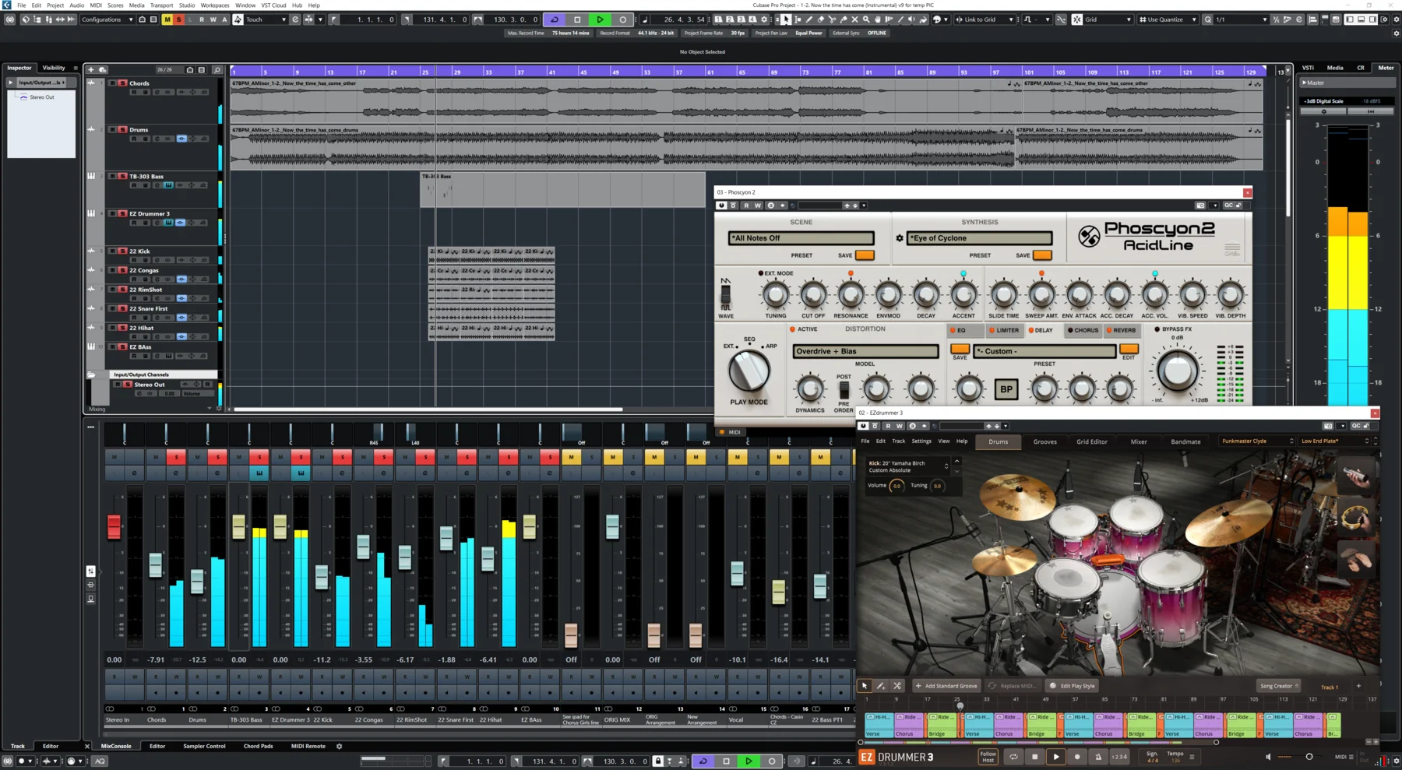Open the Media tab in right zone
1402x770 pixels.
point(1335,68)
